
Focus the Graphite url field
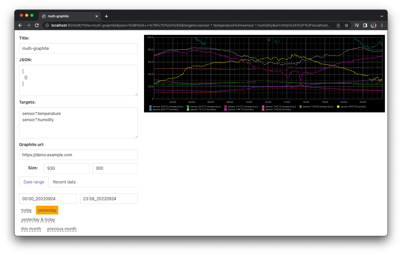tap(78, 155)
